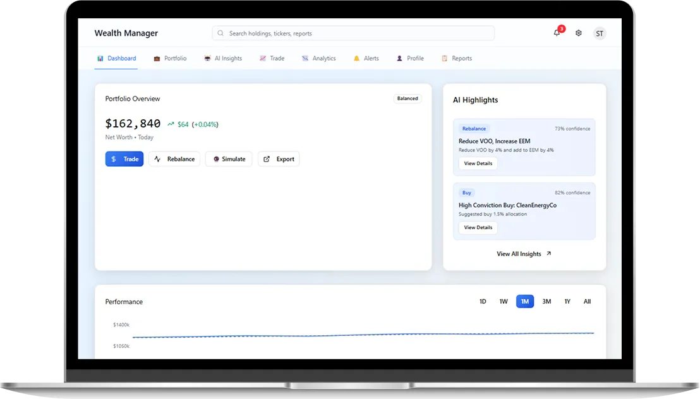Viewport: 700px width, 399px height.
Task: Click the Export button
Action: coord(279,159)
